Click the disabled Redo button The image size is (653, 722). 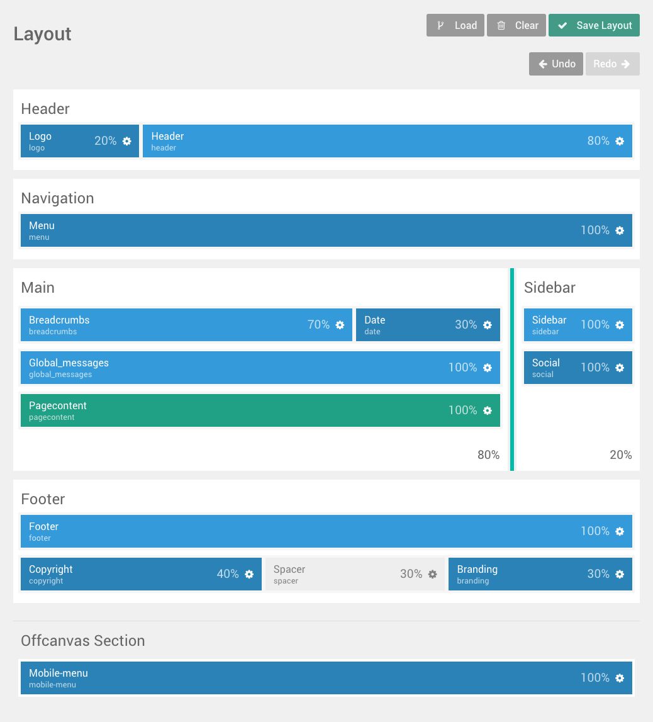[612, 64]
